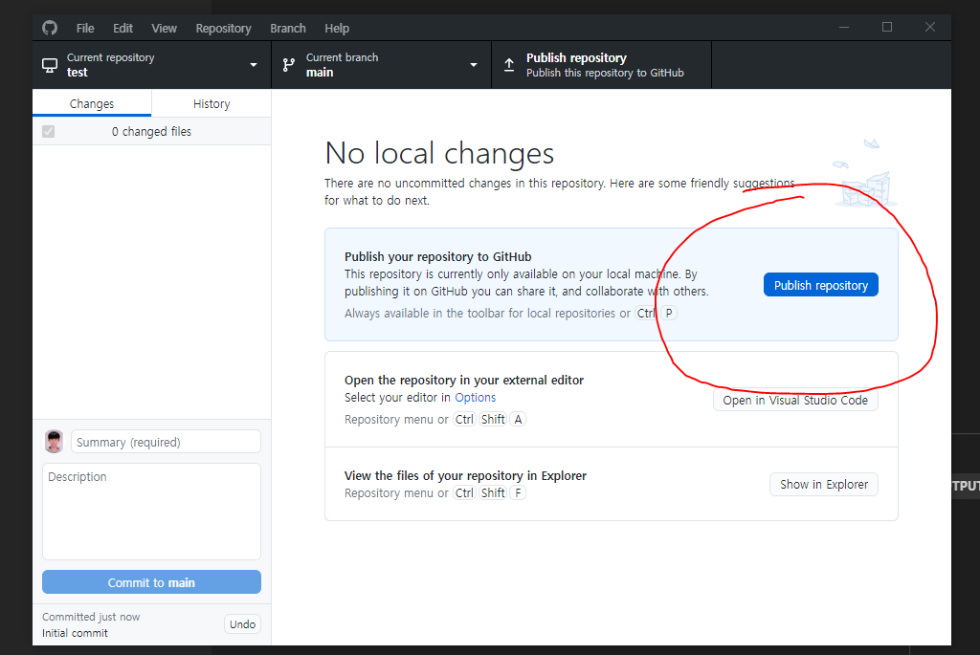
Task: Open the Help menu
Action: [x=337, y=28]
